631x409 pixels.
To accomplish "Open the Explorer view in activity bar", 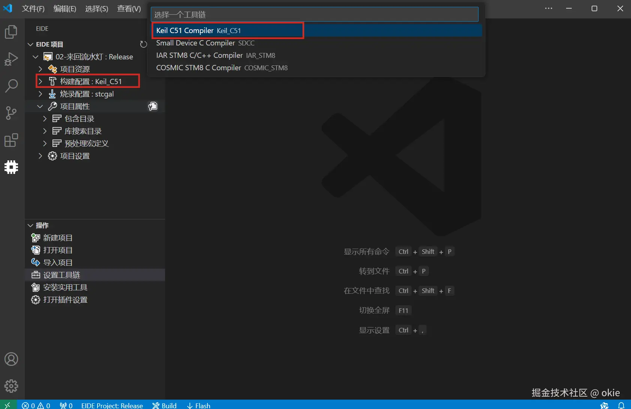I will pos(11,32).
